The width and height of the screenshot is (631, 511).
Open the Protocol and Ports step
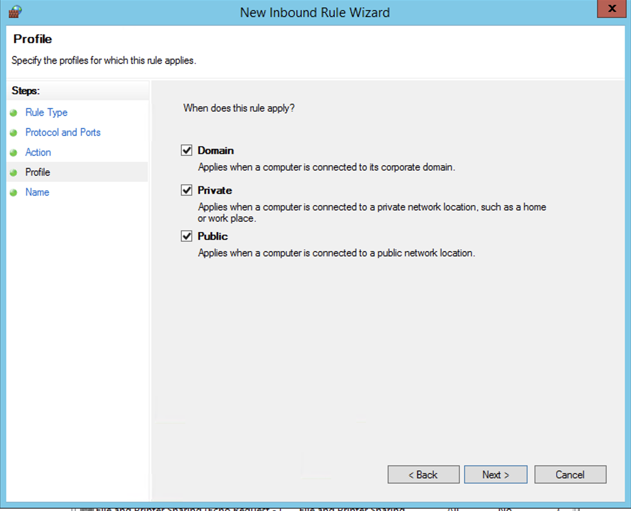63,132
